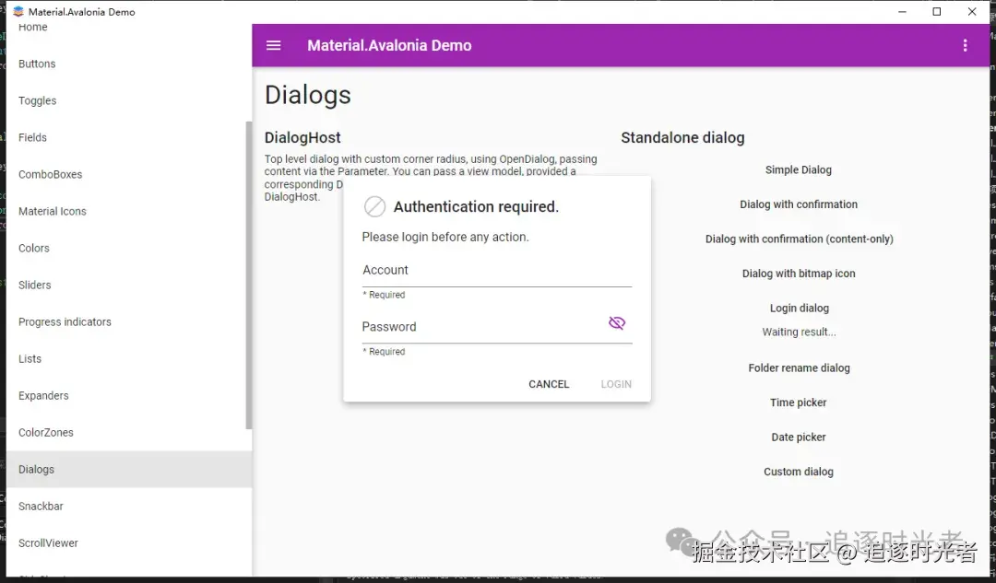Click the 'Standalone dialog' heading
Screen dimensions: 996x583
[682, 137]
